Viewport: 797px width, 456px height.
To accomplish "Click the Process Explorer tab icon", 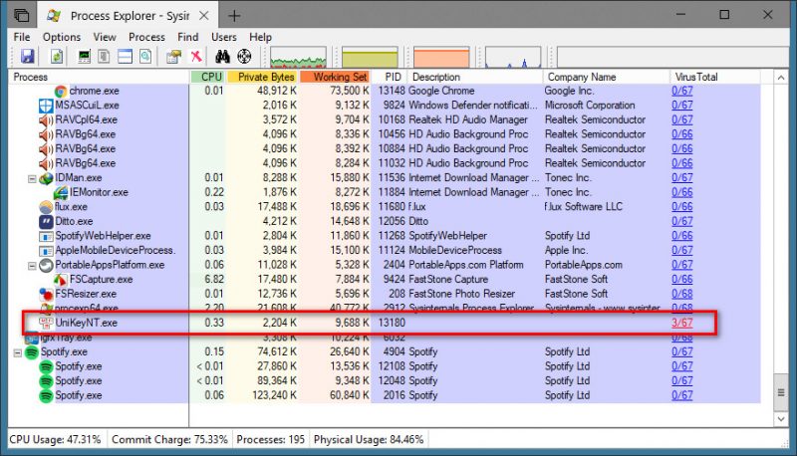I will point(54,16).
